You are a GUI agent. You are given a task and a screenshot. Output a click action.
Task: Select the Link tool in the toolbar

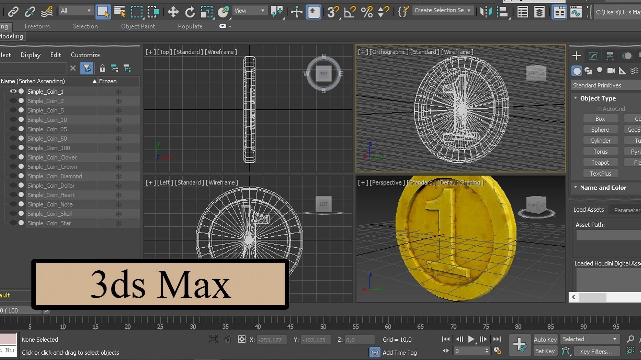tap(13, 12)
